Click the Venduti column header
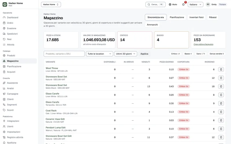The height and width of the screenshot is (144, 231). pyautogui.click(x=146, y=62)
